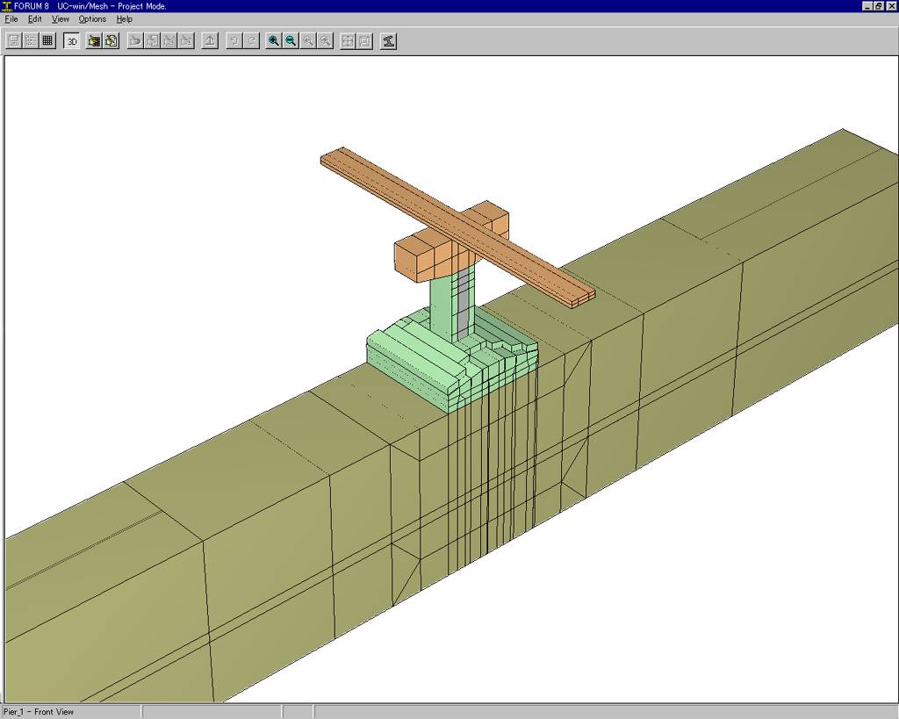Click the upload arrow toolbar icon
The image size is (899, 719).
tap(210, 40)
